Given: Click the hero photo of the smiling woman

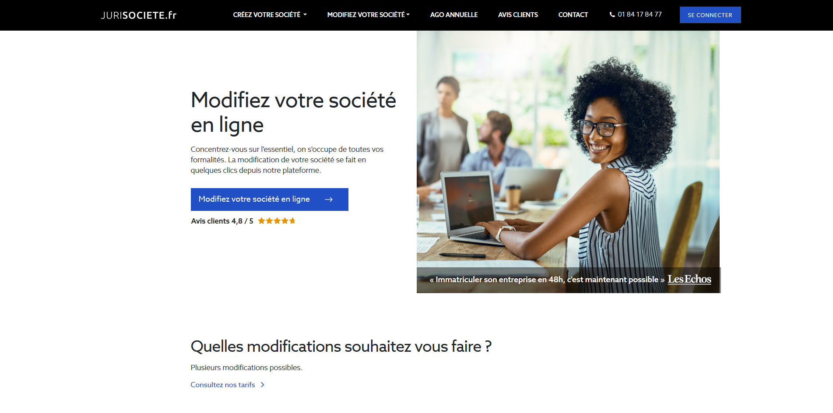Looking at the screenshot, I should tap(568, 149).
